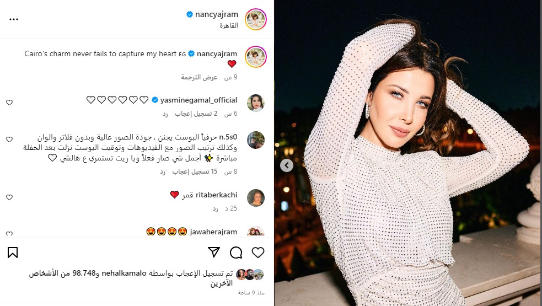Image resolution: width=542 pixels, height=306 pixels.
Task: Share post via paper plane icon
Action: click(x=214, y=253)
